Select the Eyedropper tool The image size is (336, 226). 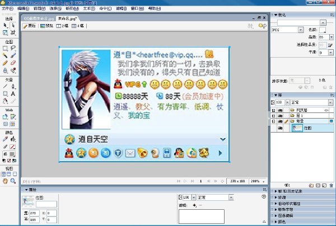pyautogui.click(x=6, y=139)
